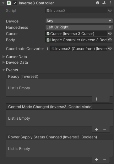Remove listener from Control Mode Changed event
Image resolution: width=114 pixels, height=164 pixels.
pos(105,129)
